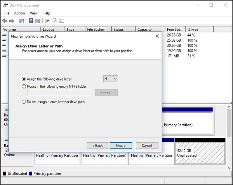Screen dimensions: 233x185
Task: Click the Connect/Refresh disk toolbar icon
Action: coord(47,21)
